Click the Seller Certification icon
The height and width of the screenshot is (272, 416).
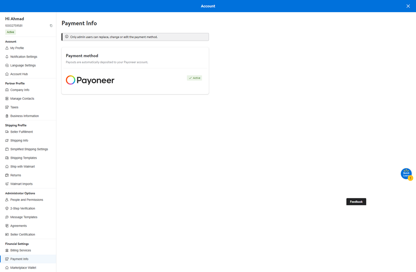[x=7, y=234]
